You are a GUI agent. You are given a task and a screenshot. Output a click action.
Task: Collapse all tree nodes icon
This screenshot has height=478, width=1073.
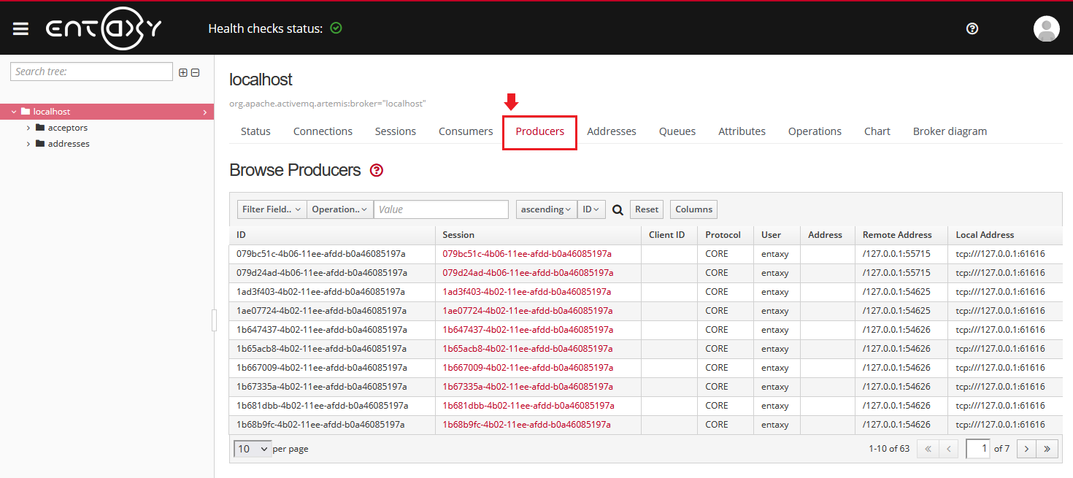pos(195,72)
